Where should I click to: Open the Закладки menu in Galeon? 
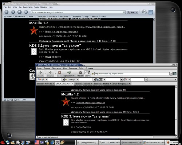(x=73, y=68)
